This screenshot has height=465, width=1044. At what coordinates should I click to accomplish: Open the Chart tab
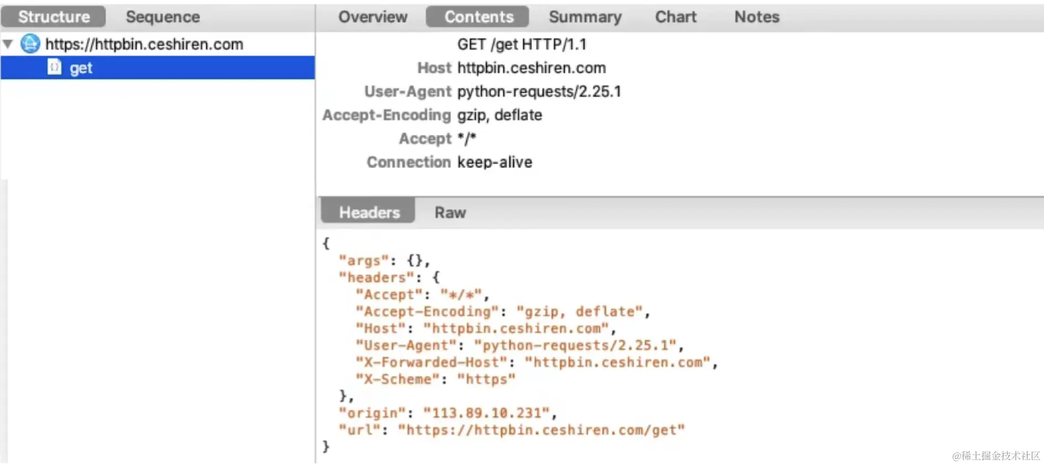(x=676, y=17)
